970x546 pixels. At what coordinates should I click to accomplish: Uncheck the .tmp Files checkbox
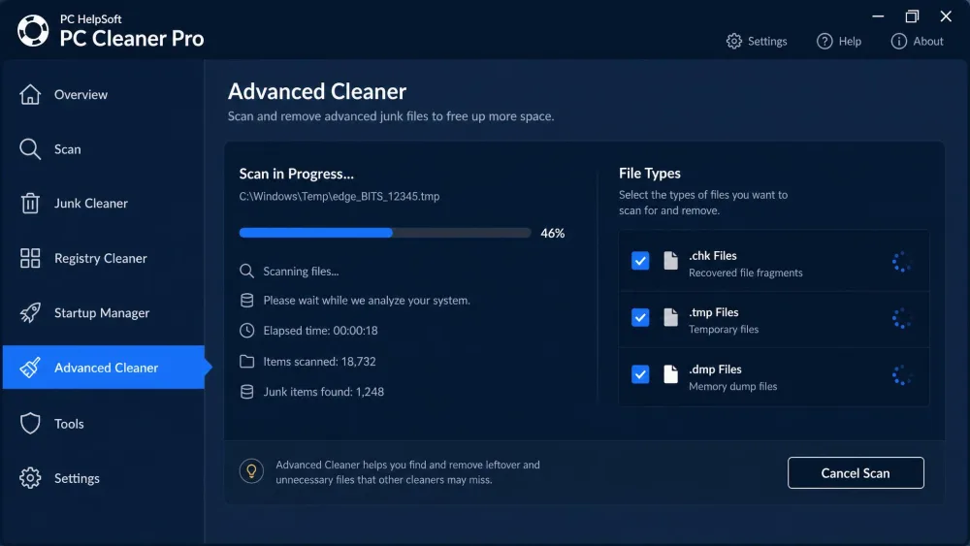[x=640, y=317]
